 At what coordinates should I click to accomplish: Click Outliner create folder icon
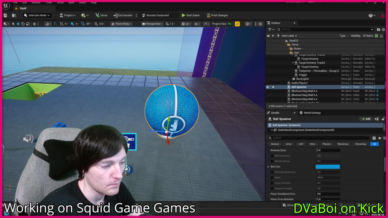[378, 29]
